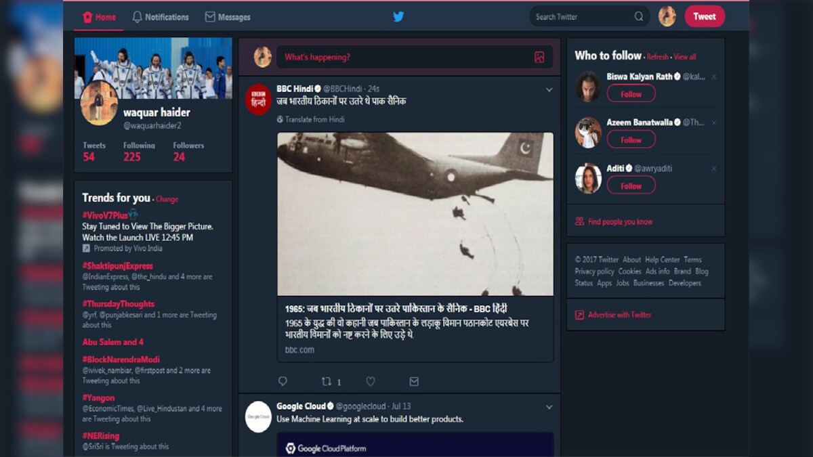Reply to the BBC Hindi tweet
This screenshot has height=457, width=813.
point(284,381)
